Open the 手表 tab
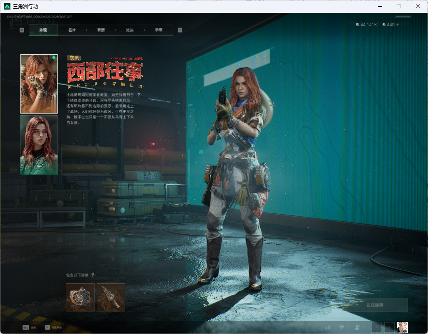 point(159,30)
